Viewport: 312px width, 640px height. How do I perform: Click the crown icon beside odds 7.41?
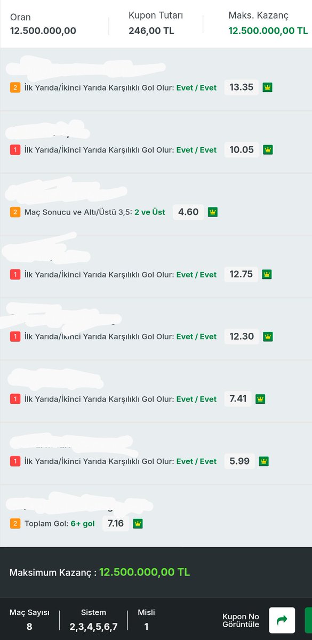click(260, 399)
